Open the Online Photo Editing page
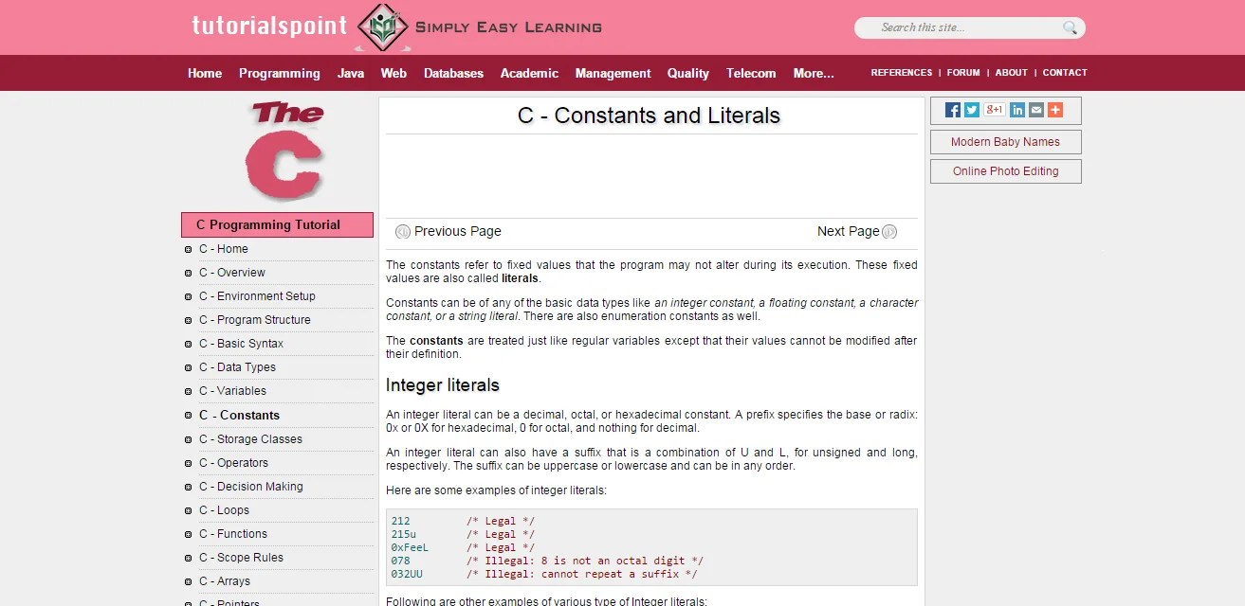Screen dimensions: 1245x606 pos(1005,171)
